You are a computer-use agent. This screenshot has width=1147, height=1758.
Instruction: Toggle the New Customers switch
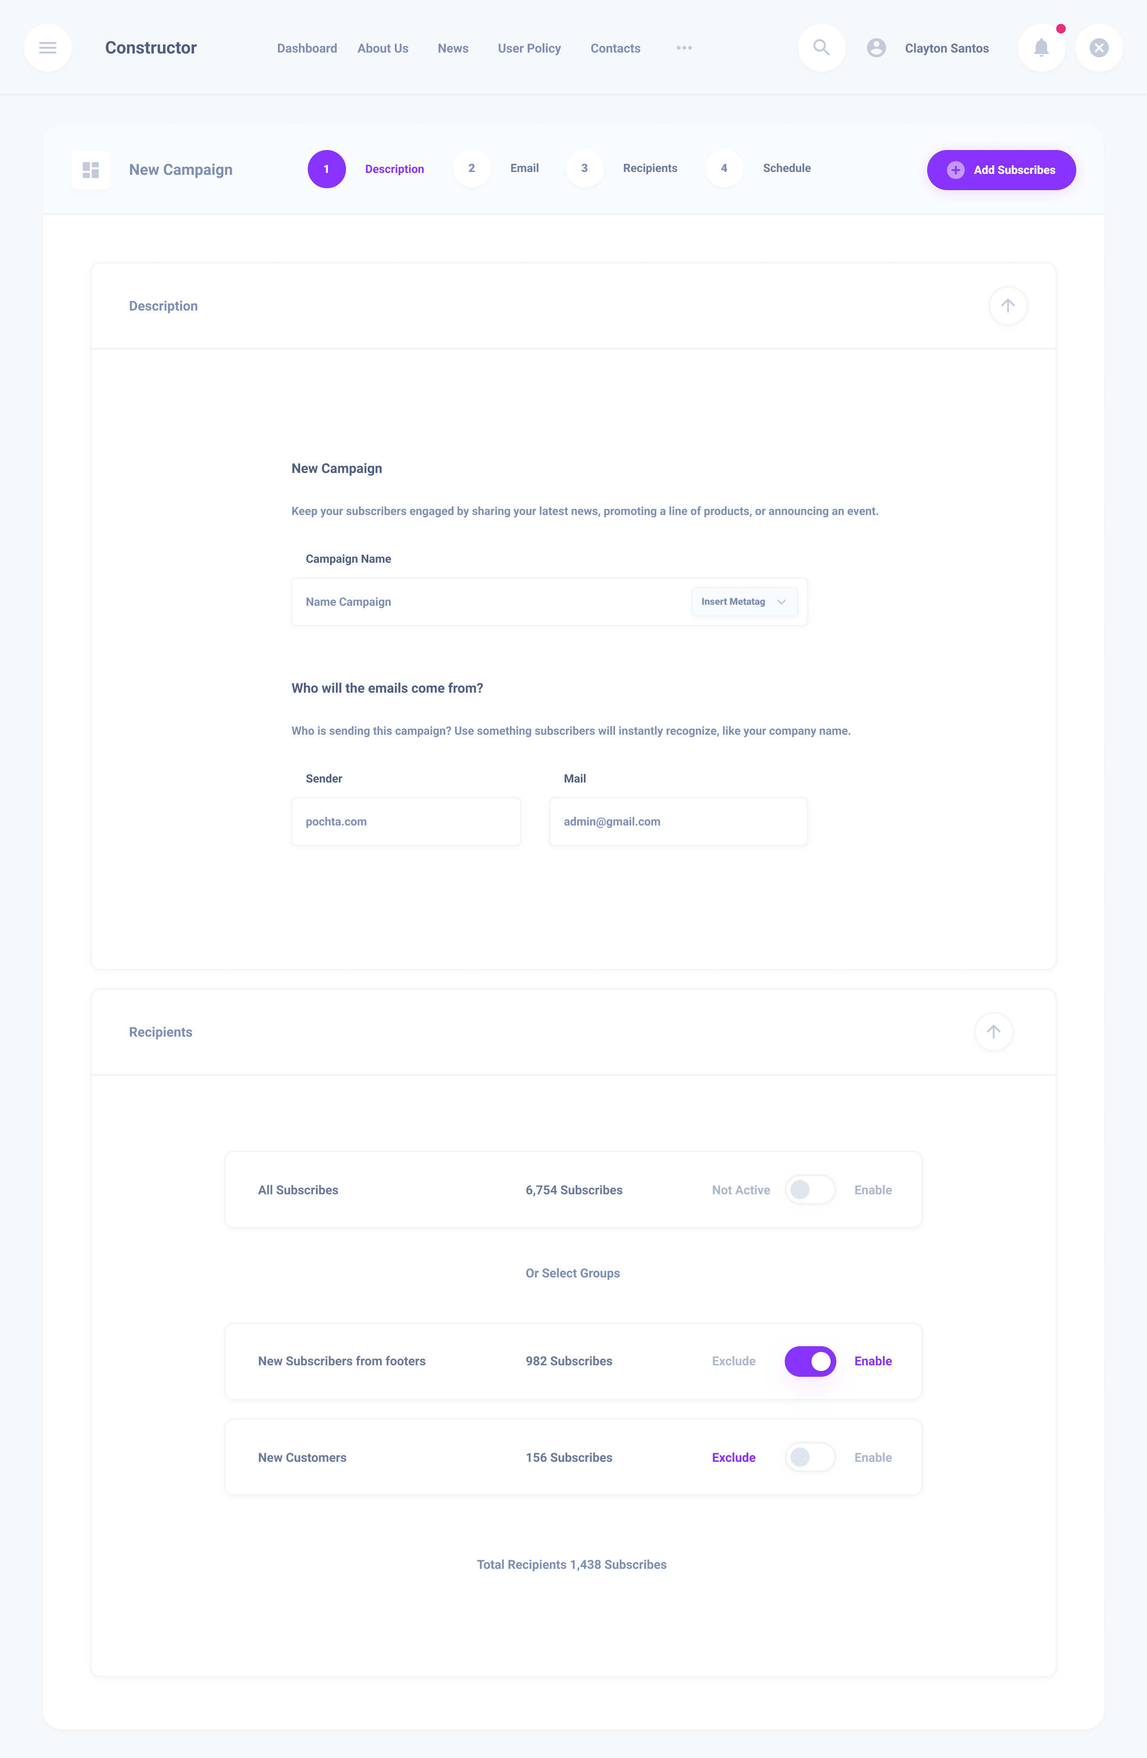coord(810,1458)
